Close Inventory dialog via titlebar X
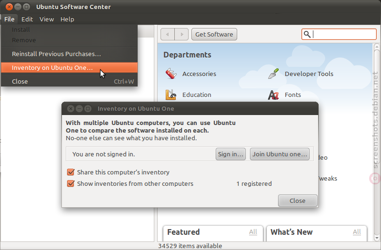 coord(70,109)
